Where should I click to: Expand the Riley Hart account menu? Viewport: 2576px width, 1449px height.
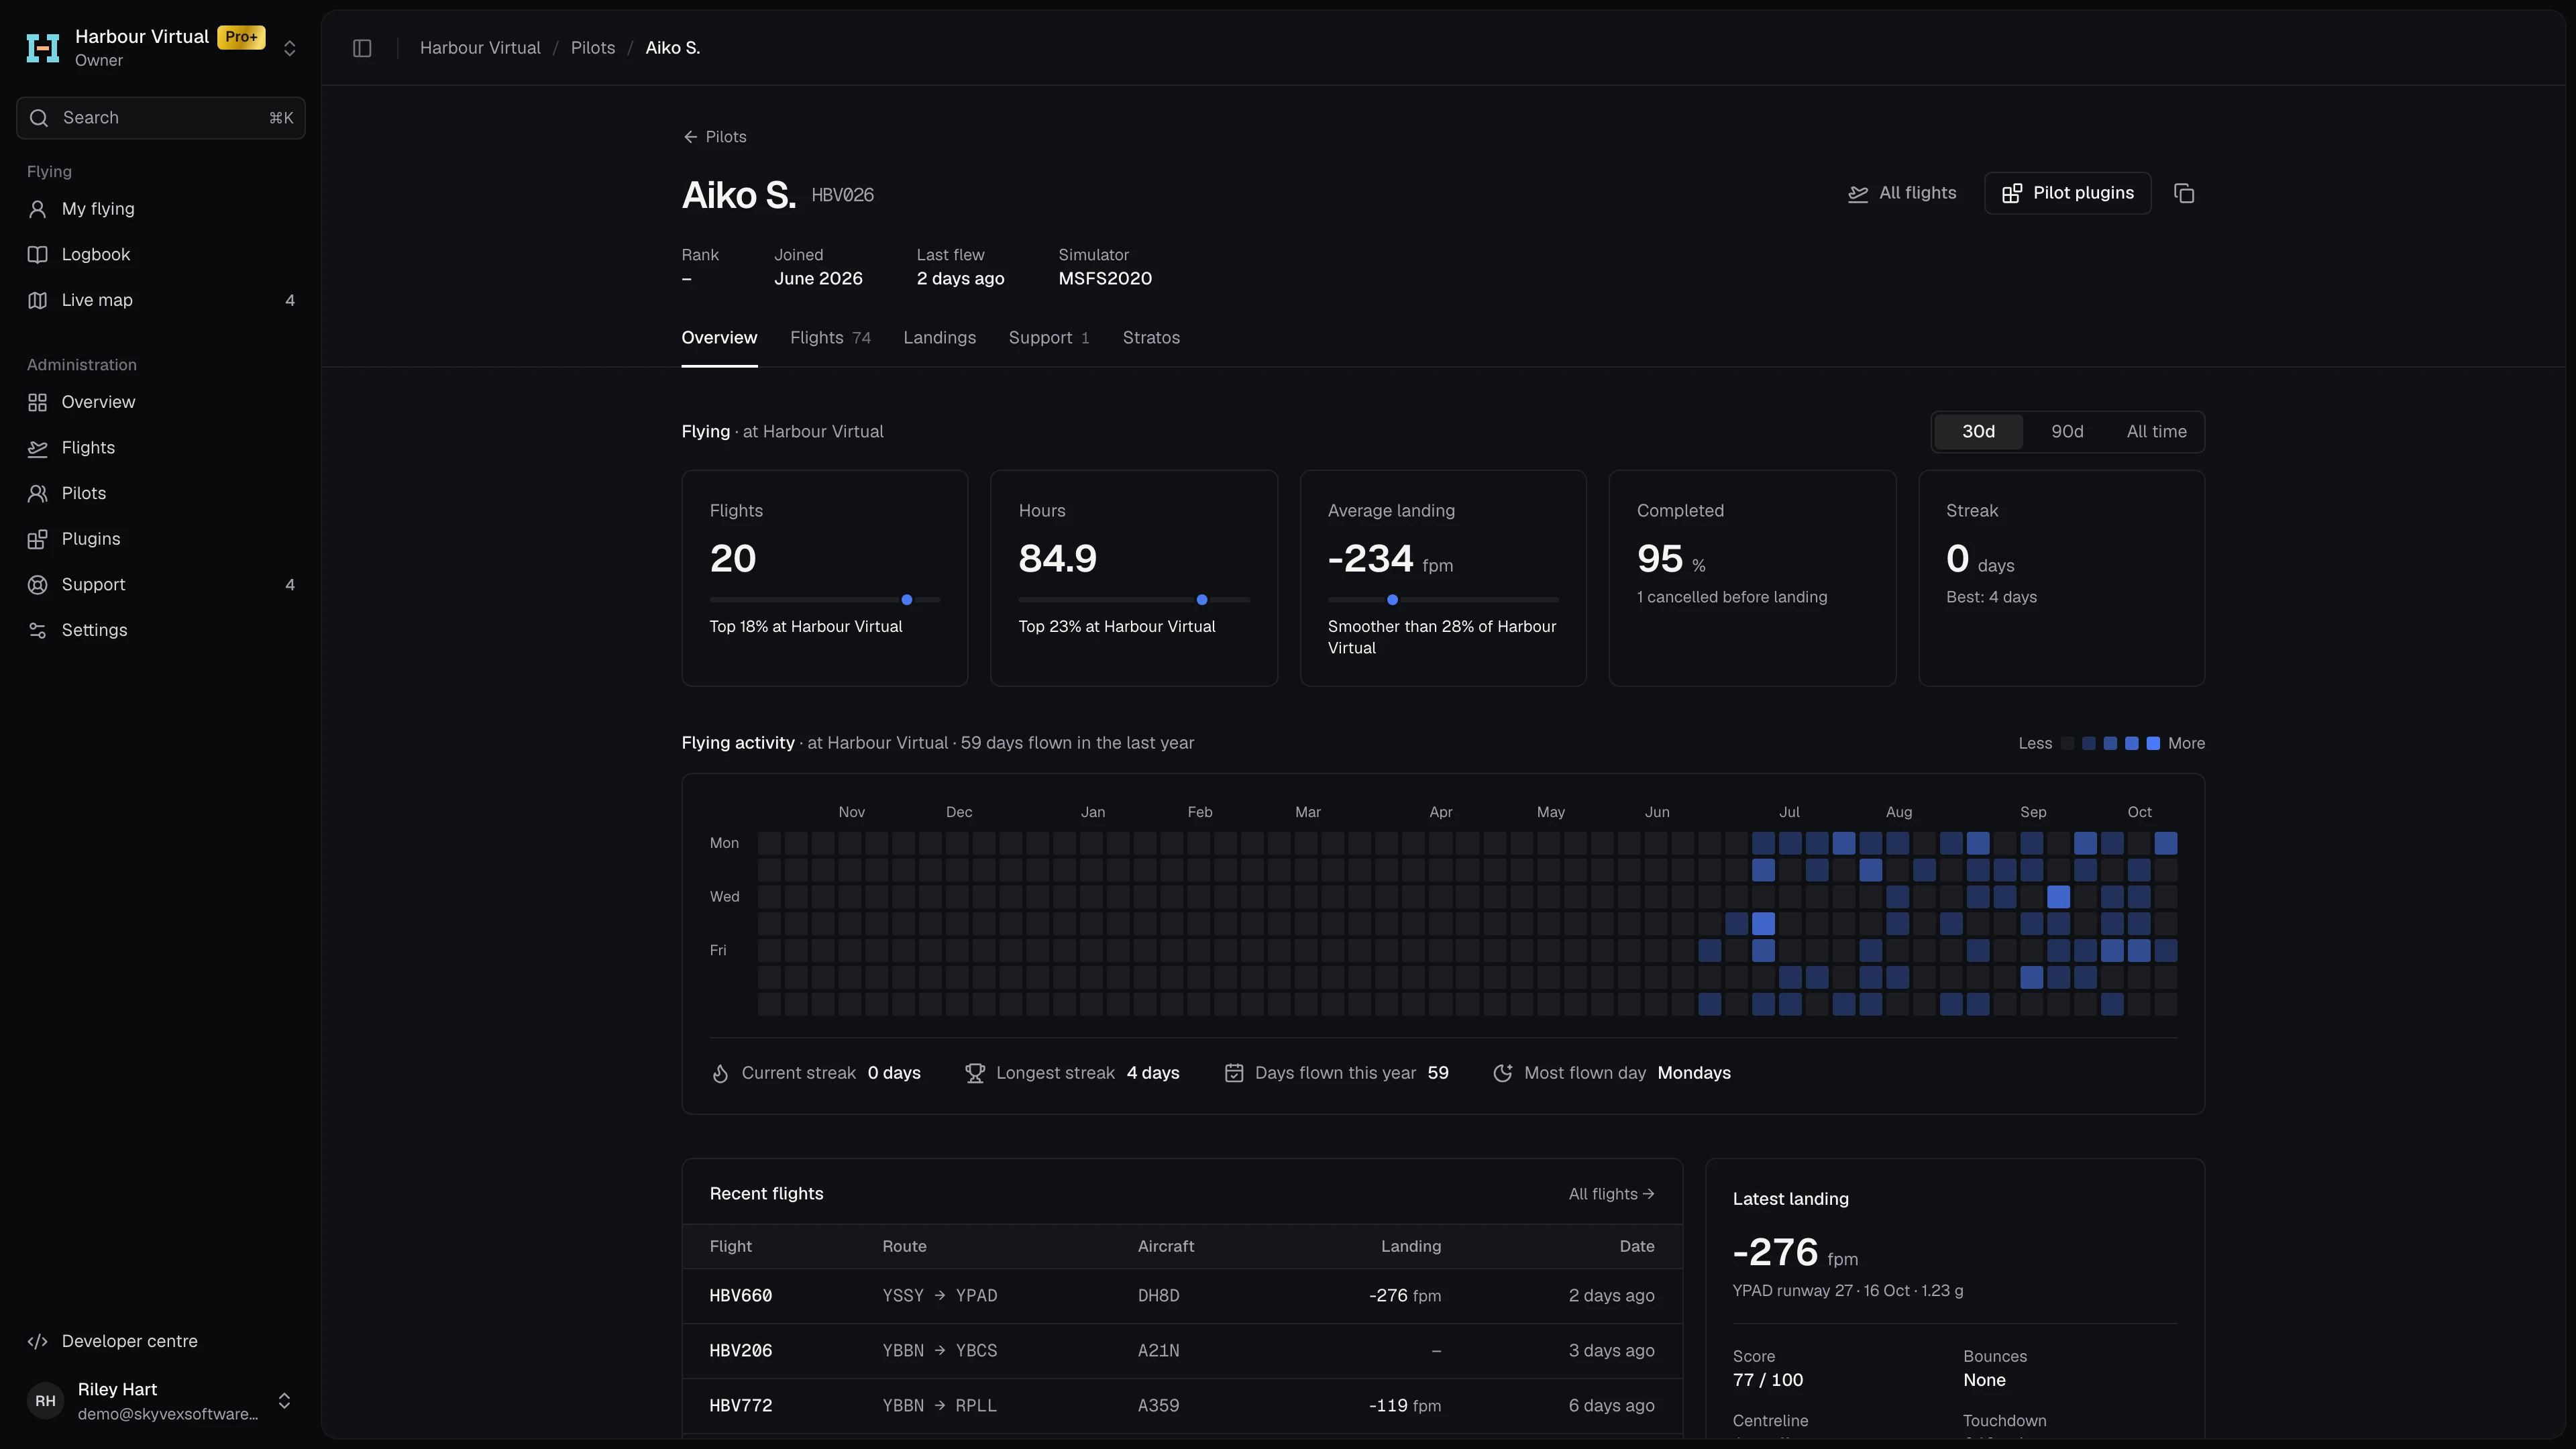(284, 1401)
